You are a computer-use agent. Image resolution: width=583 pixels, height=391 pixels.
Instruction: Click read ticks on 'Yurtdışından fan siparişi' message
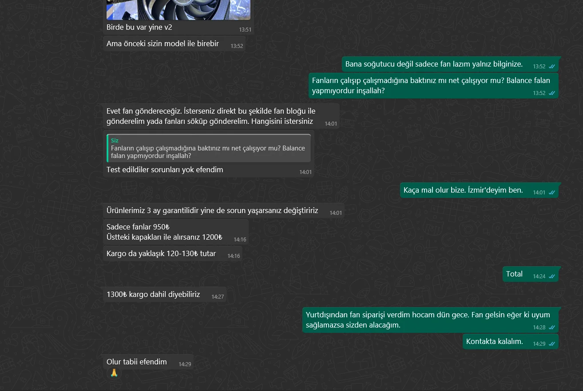pos(552,328)
